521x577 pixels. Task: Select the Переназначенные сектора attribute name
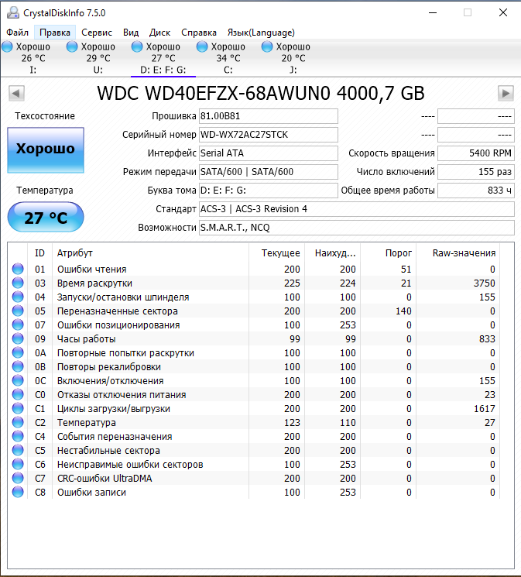pyautogui.click(x=118, y=311)
